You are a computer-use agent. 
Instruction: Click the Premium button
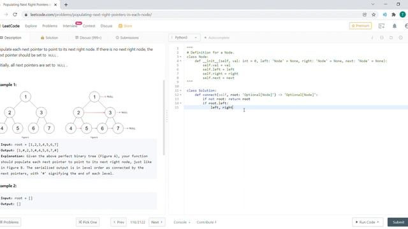pos(360,25)
